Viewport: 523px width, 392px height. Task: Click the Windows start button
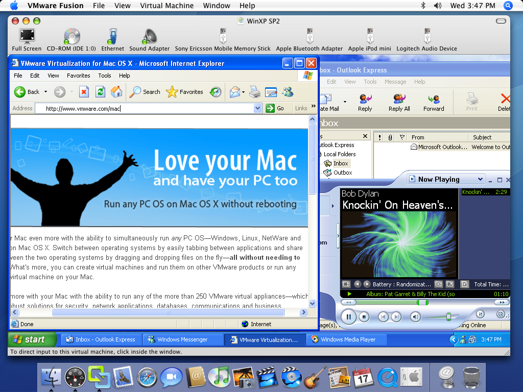pyautogui.click(x=32, y=339)
